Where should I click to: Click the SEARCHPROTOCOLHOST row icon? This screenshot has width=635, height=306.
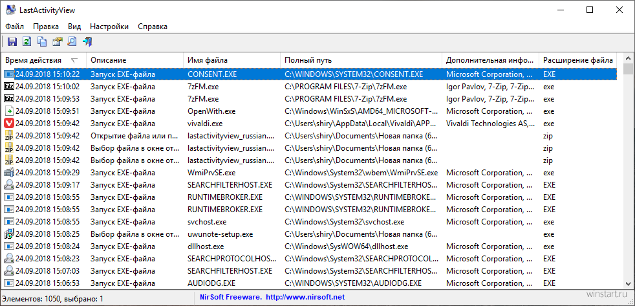9,259
